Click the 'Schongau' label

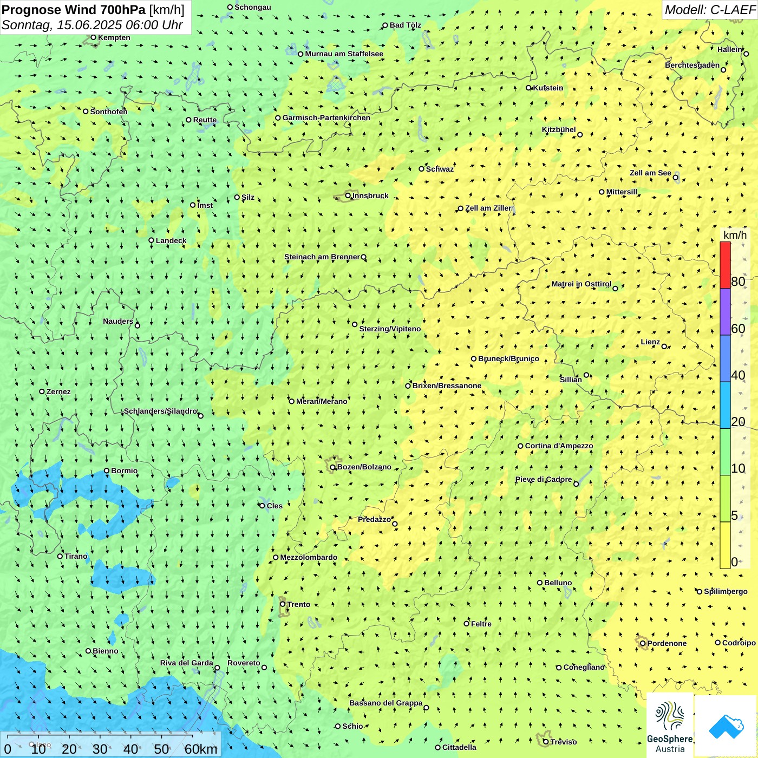[253, 7]
